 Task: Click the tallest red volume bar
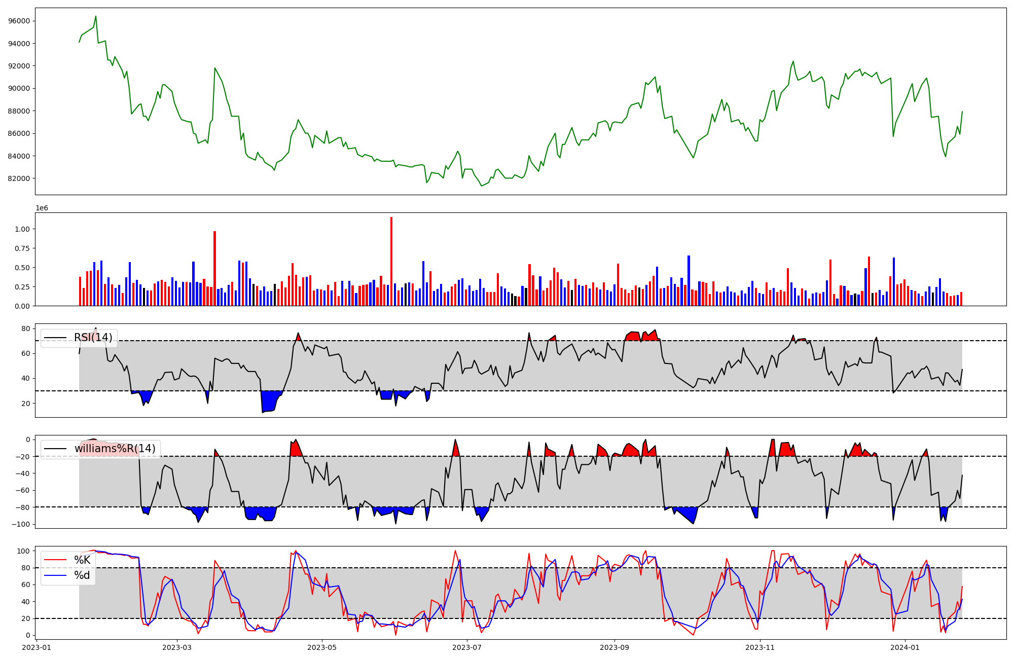(391, 261)
